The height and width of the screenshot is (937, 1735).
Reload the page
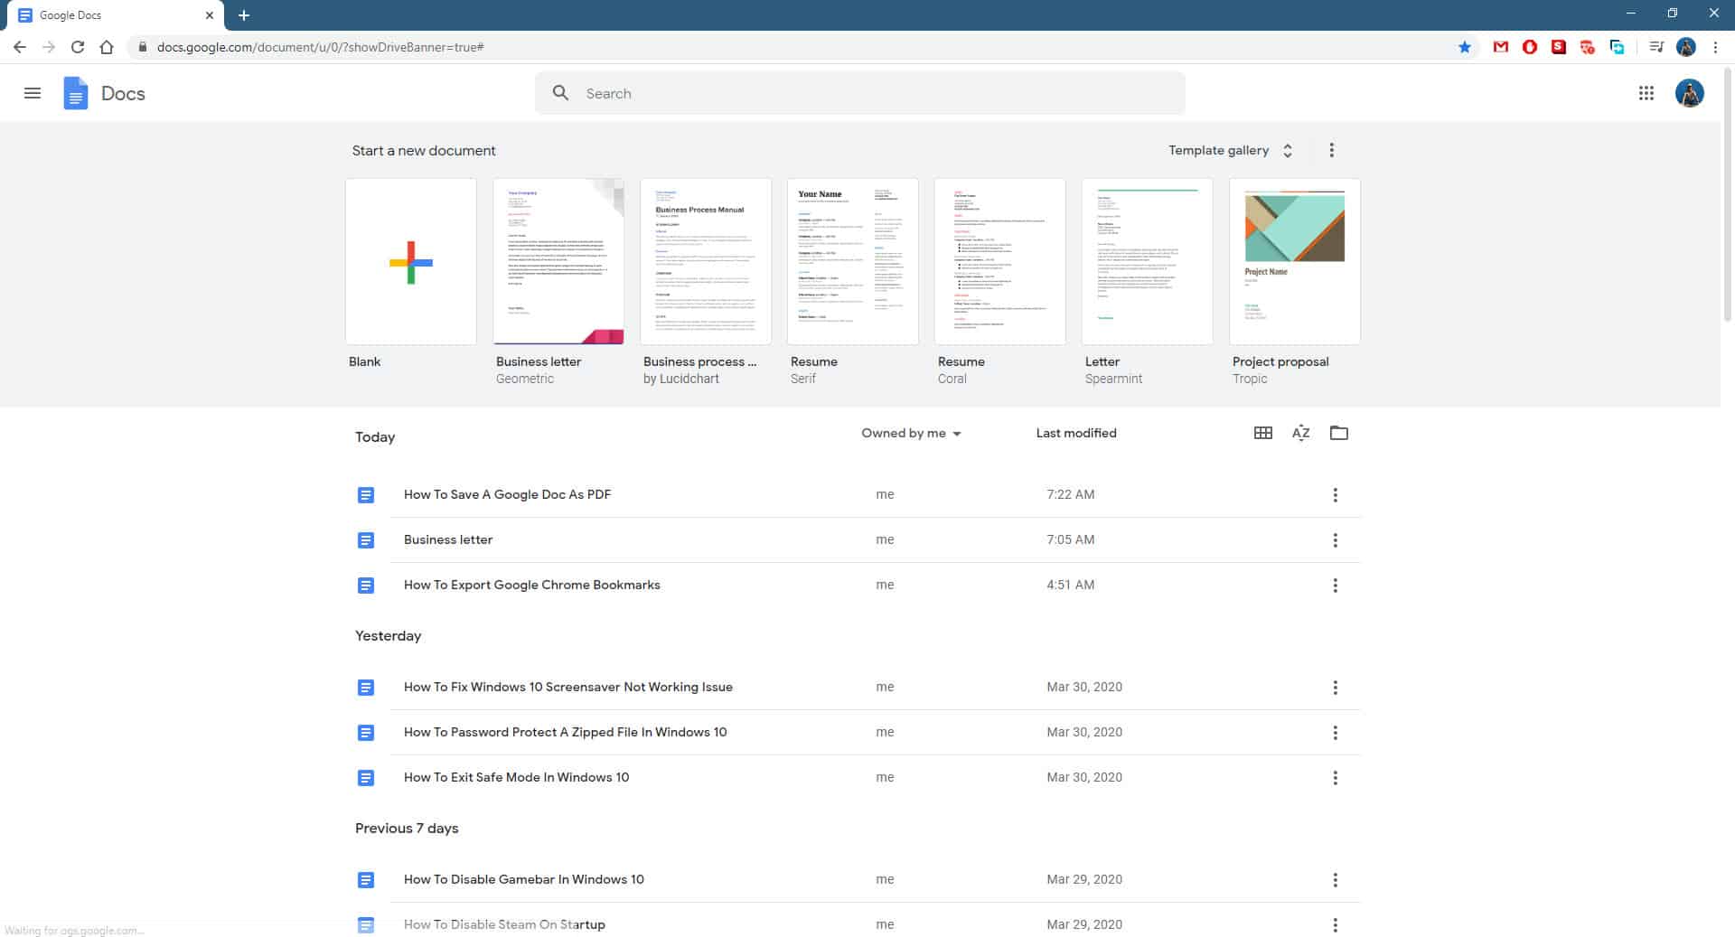78,47
